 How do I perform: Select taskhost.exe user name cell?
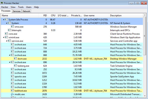point(95,91)
